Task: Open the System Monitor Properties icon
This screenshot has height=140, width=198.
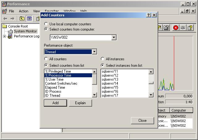Action: [166, 28]
